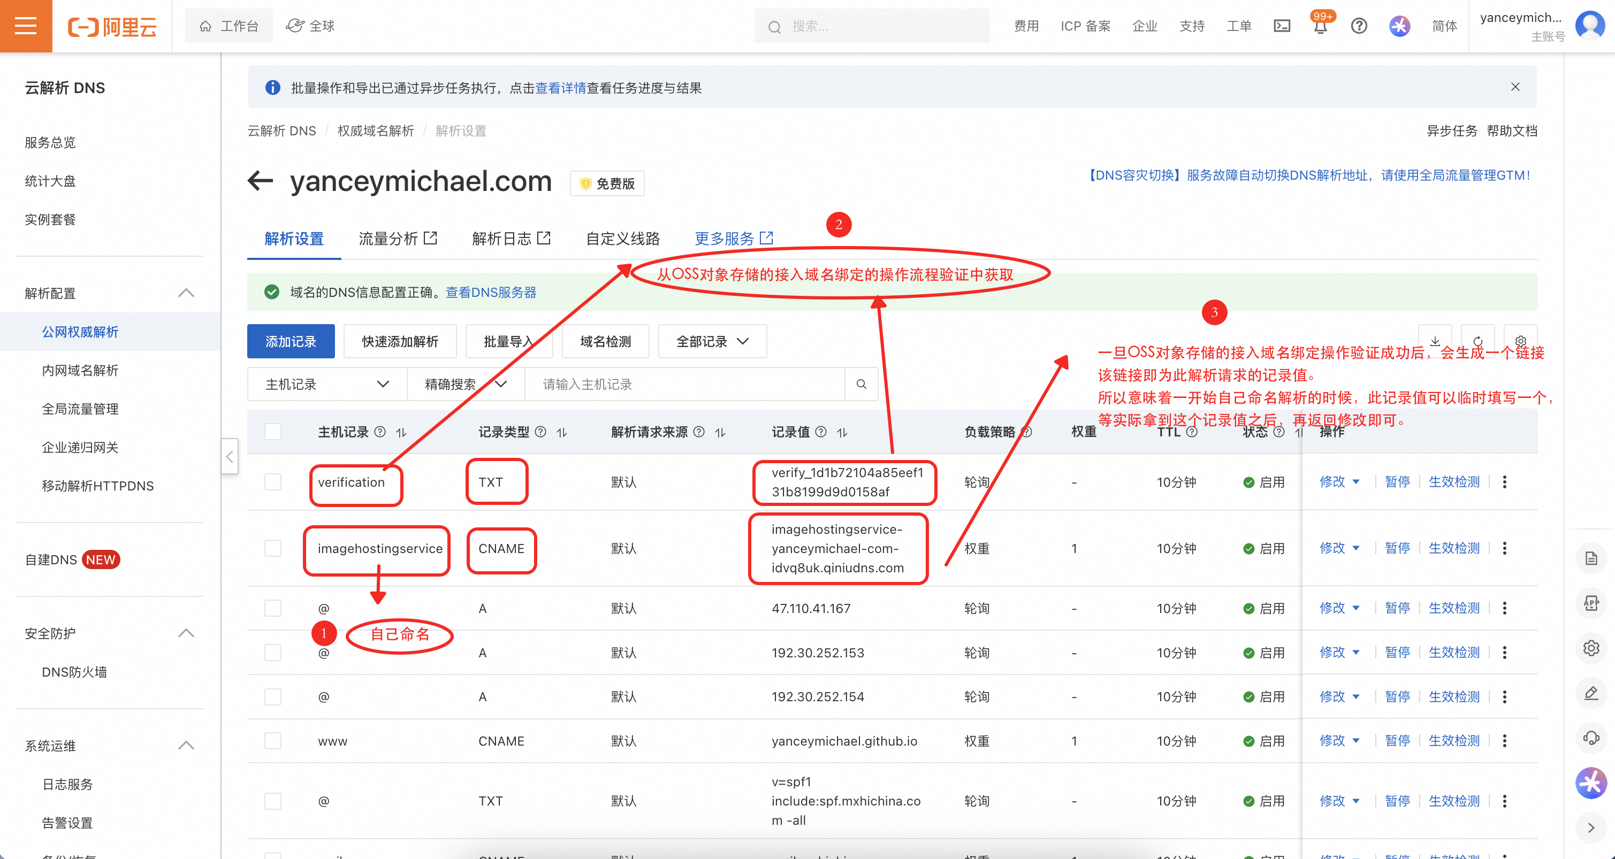
Task: Open the document icon in right toolbar
Action: (x=1591, y=558)
